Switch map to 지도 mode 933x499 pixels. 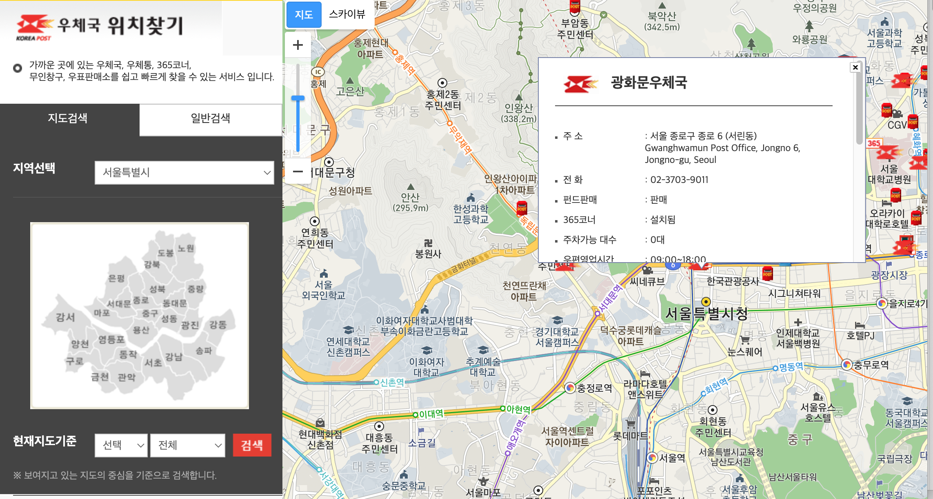(304, 15)
